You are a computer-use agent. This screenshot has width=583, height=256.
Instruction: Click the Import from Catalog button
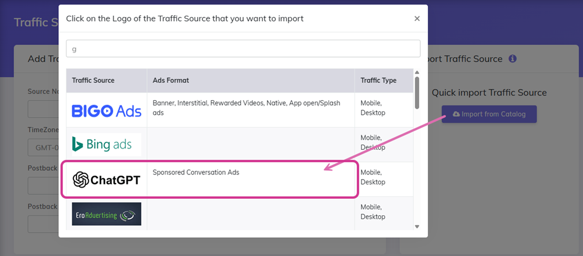pyautogui.click(x=489, y=114)
